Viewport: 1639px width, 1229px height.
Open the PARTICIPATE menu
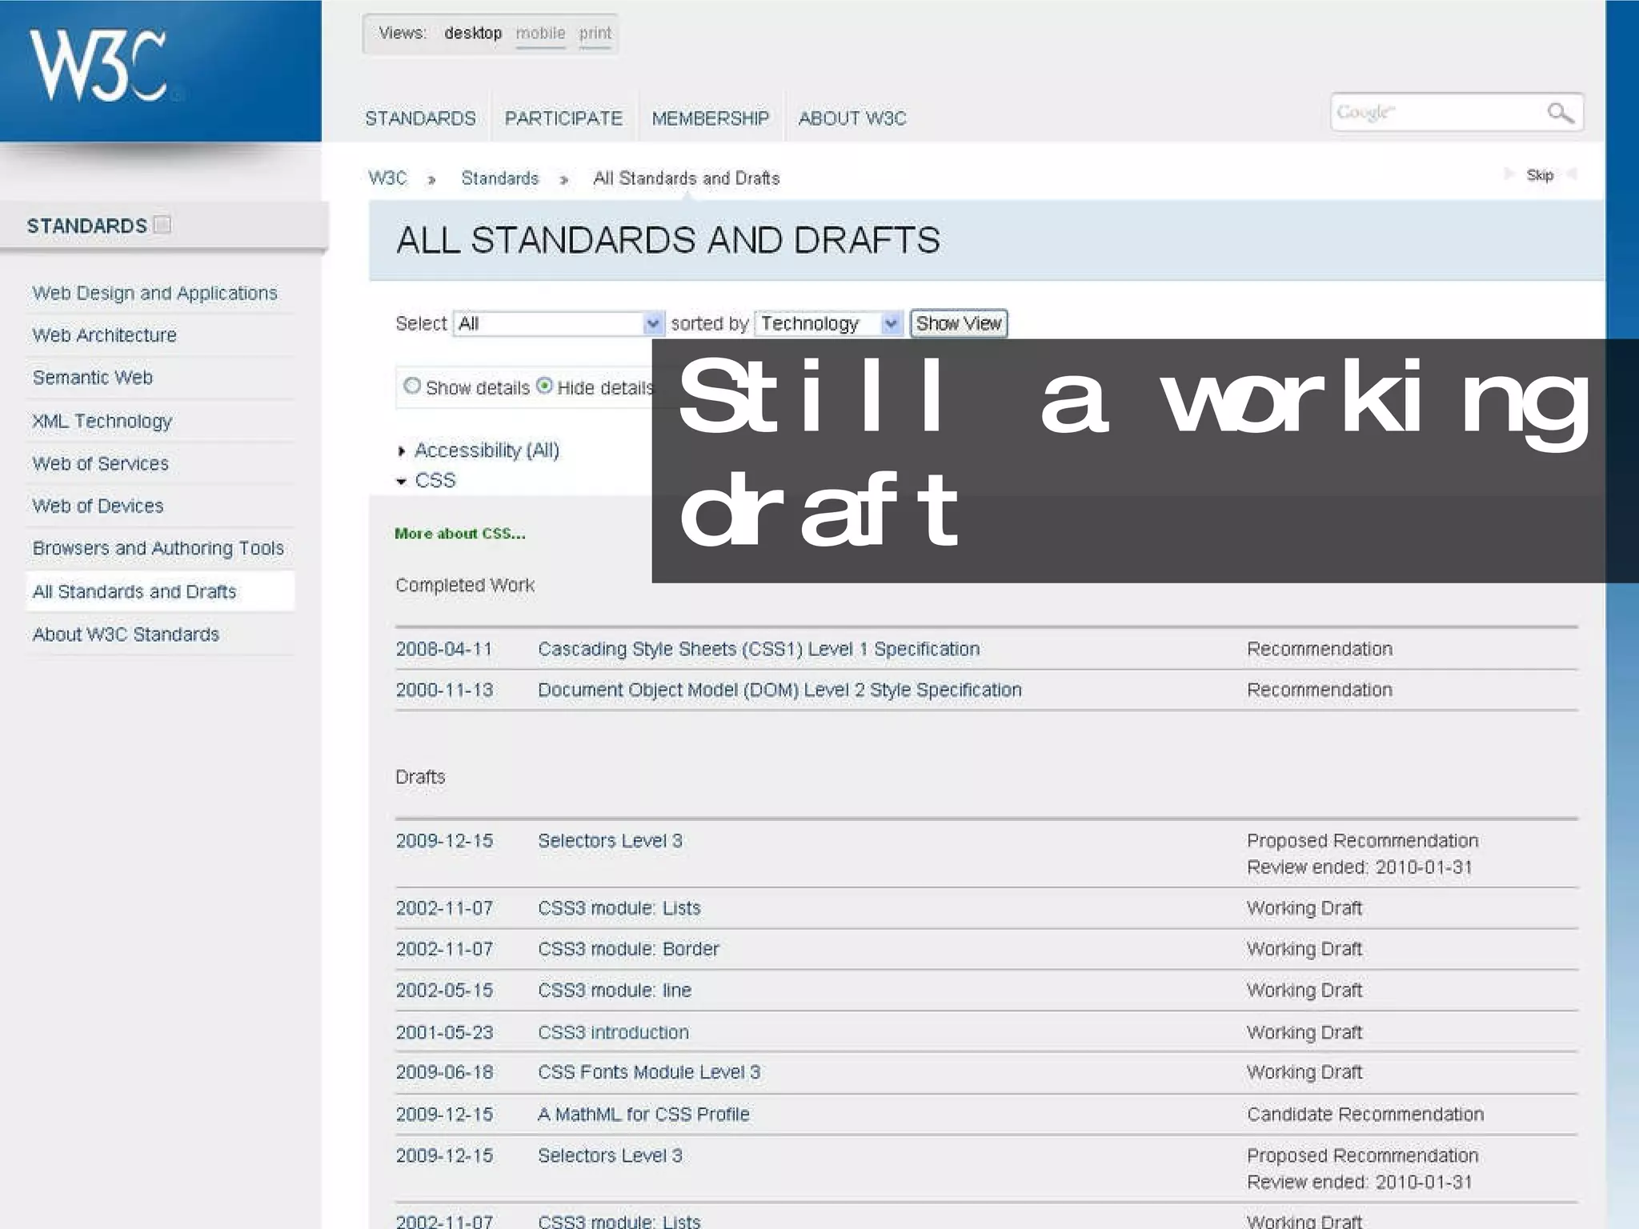click(x=563, y=118)
